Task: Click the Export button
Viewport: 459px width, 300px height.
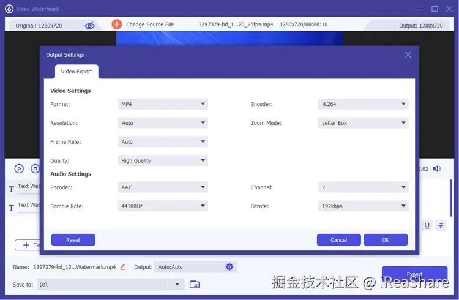Action: [x=414, y=274]
